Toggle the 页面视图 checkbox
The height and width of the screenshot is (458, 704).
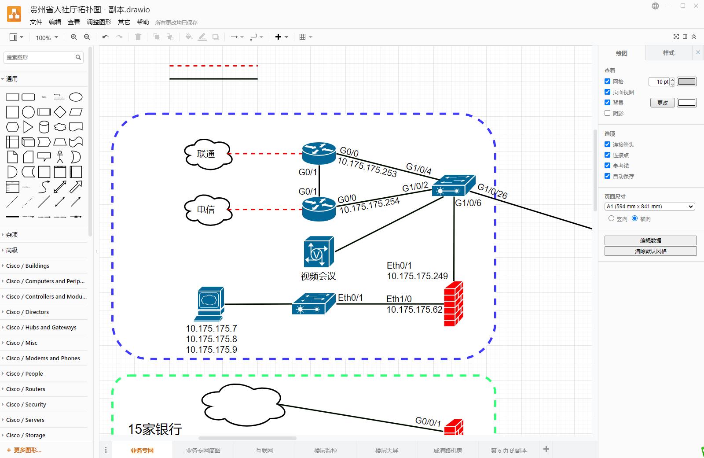coord(608,92)
